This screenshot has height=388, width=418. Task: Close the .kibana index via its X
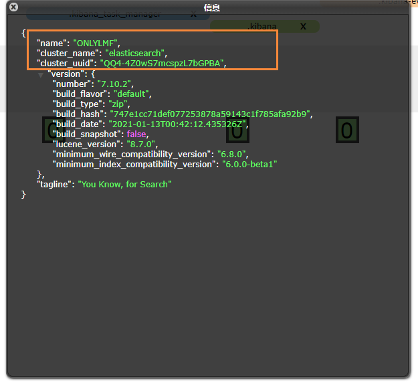point(303,26)
